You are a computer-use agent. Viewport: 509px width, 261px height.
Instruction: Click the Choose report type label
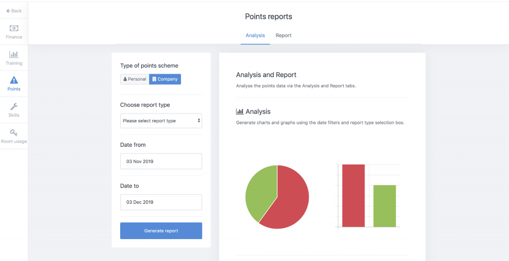pyautogui.click(x=145, y=105)
